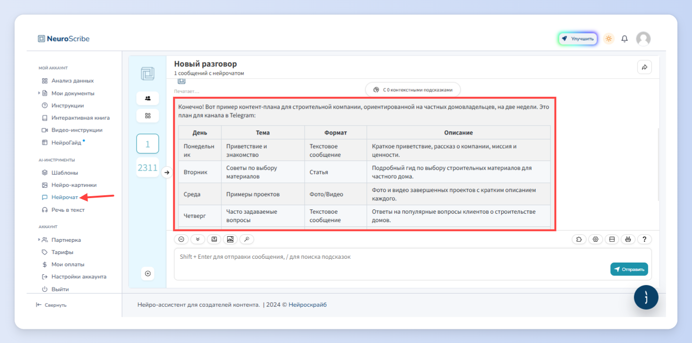Select conversation tile labeled 1
Viewport: 692px width, 343px height.
point(148,144)
